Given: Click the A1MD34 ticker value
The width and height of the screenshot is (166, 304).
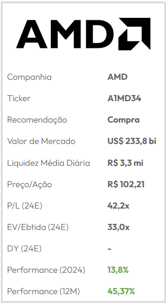Looking at the screenshot, I should click(x=124, y=99).
